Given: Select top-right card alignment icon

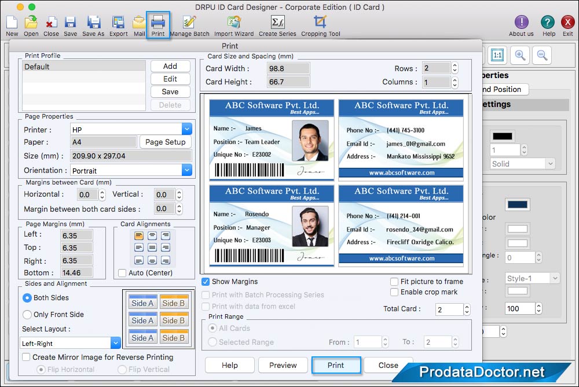Looking at the screenshot, I should 166,235.
